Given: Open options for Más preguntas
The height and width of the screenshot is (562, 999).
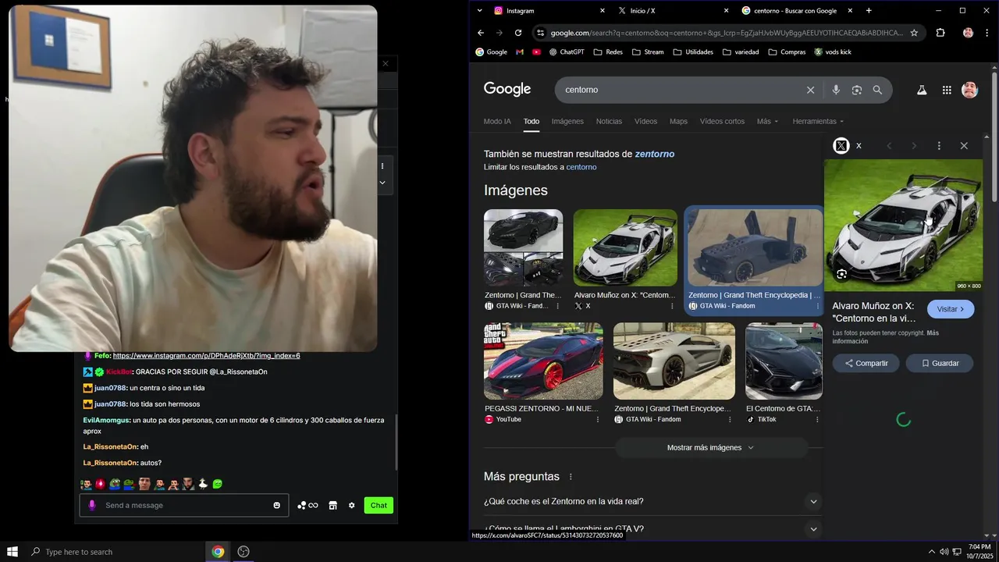Looking at the screenshot, I should pos(571,476).
